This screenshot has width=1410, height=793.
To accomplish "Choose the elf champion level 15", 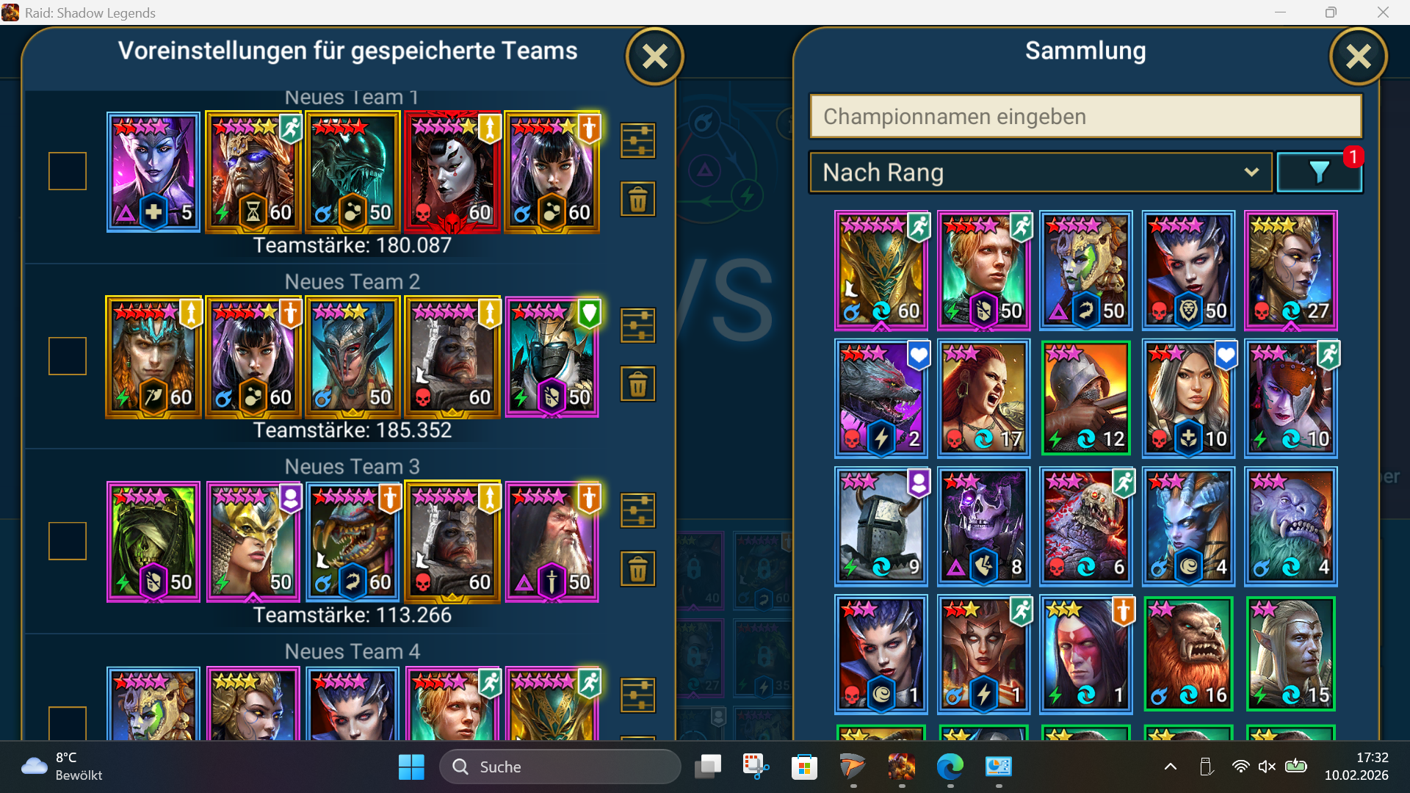I will point(1290,653).
